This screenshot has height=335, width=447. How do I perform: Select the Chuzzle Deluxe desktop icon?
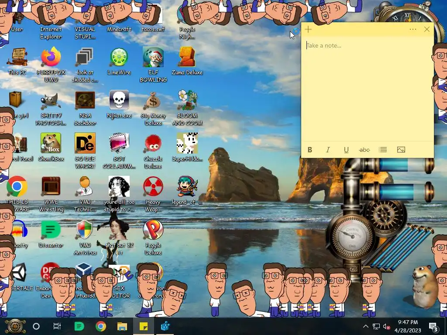153,143
